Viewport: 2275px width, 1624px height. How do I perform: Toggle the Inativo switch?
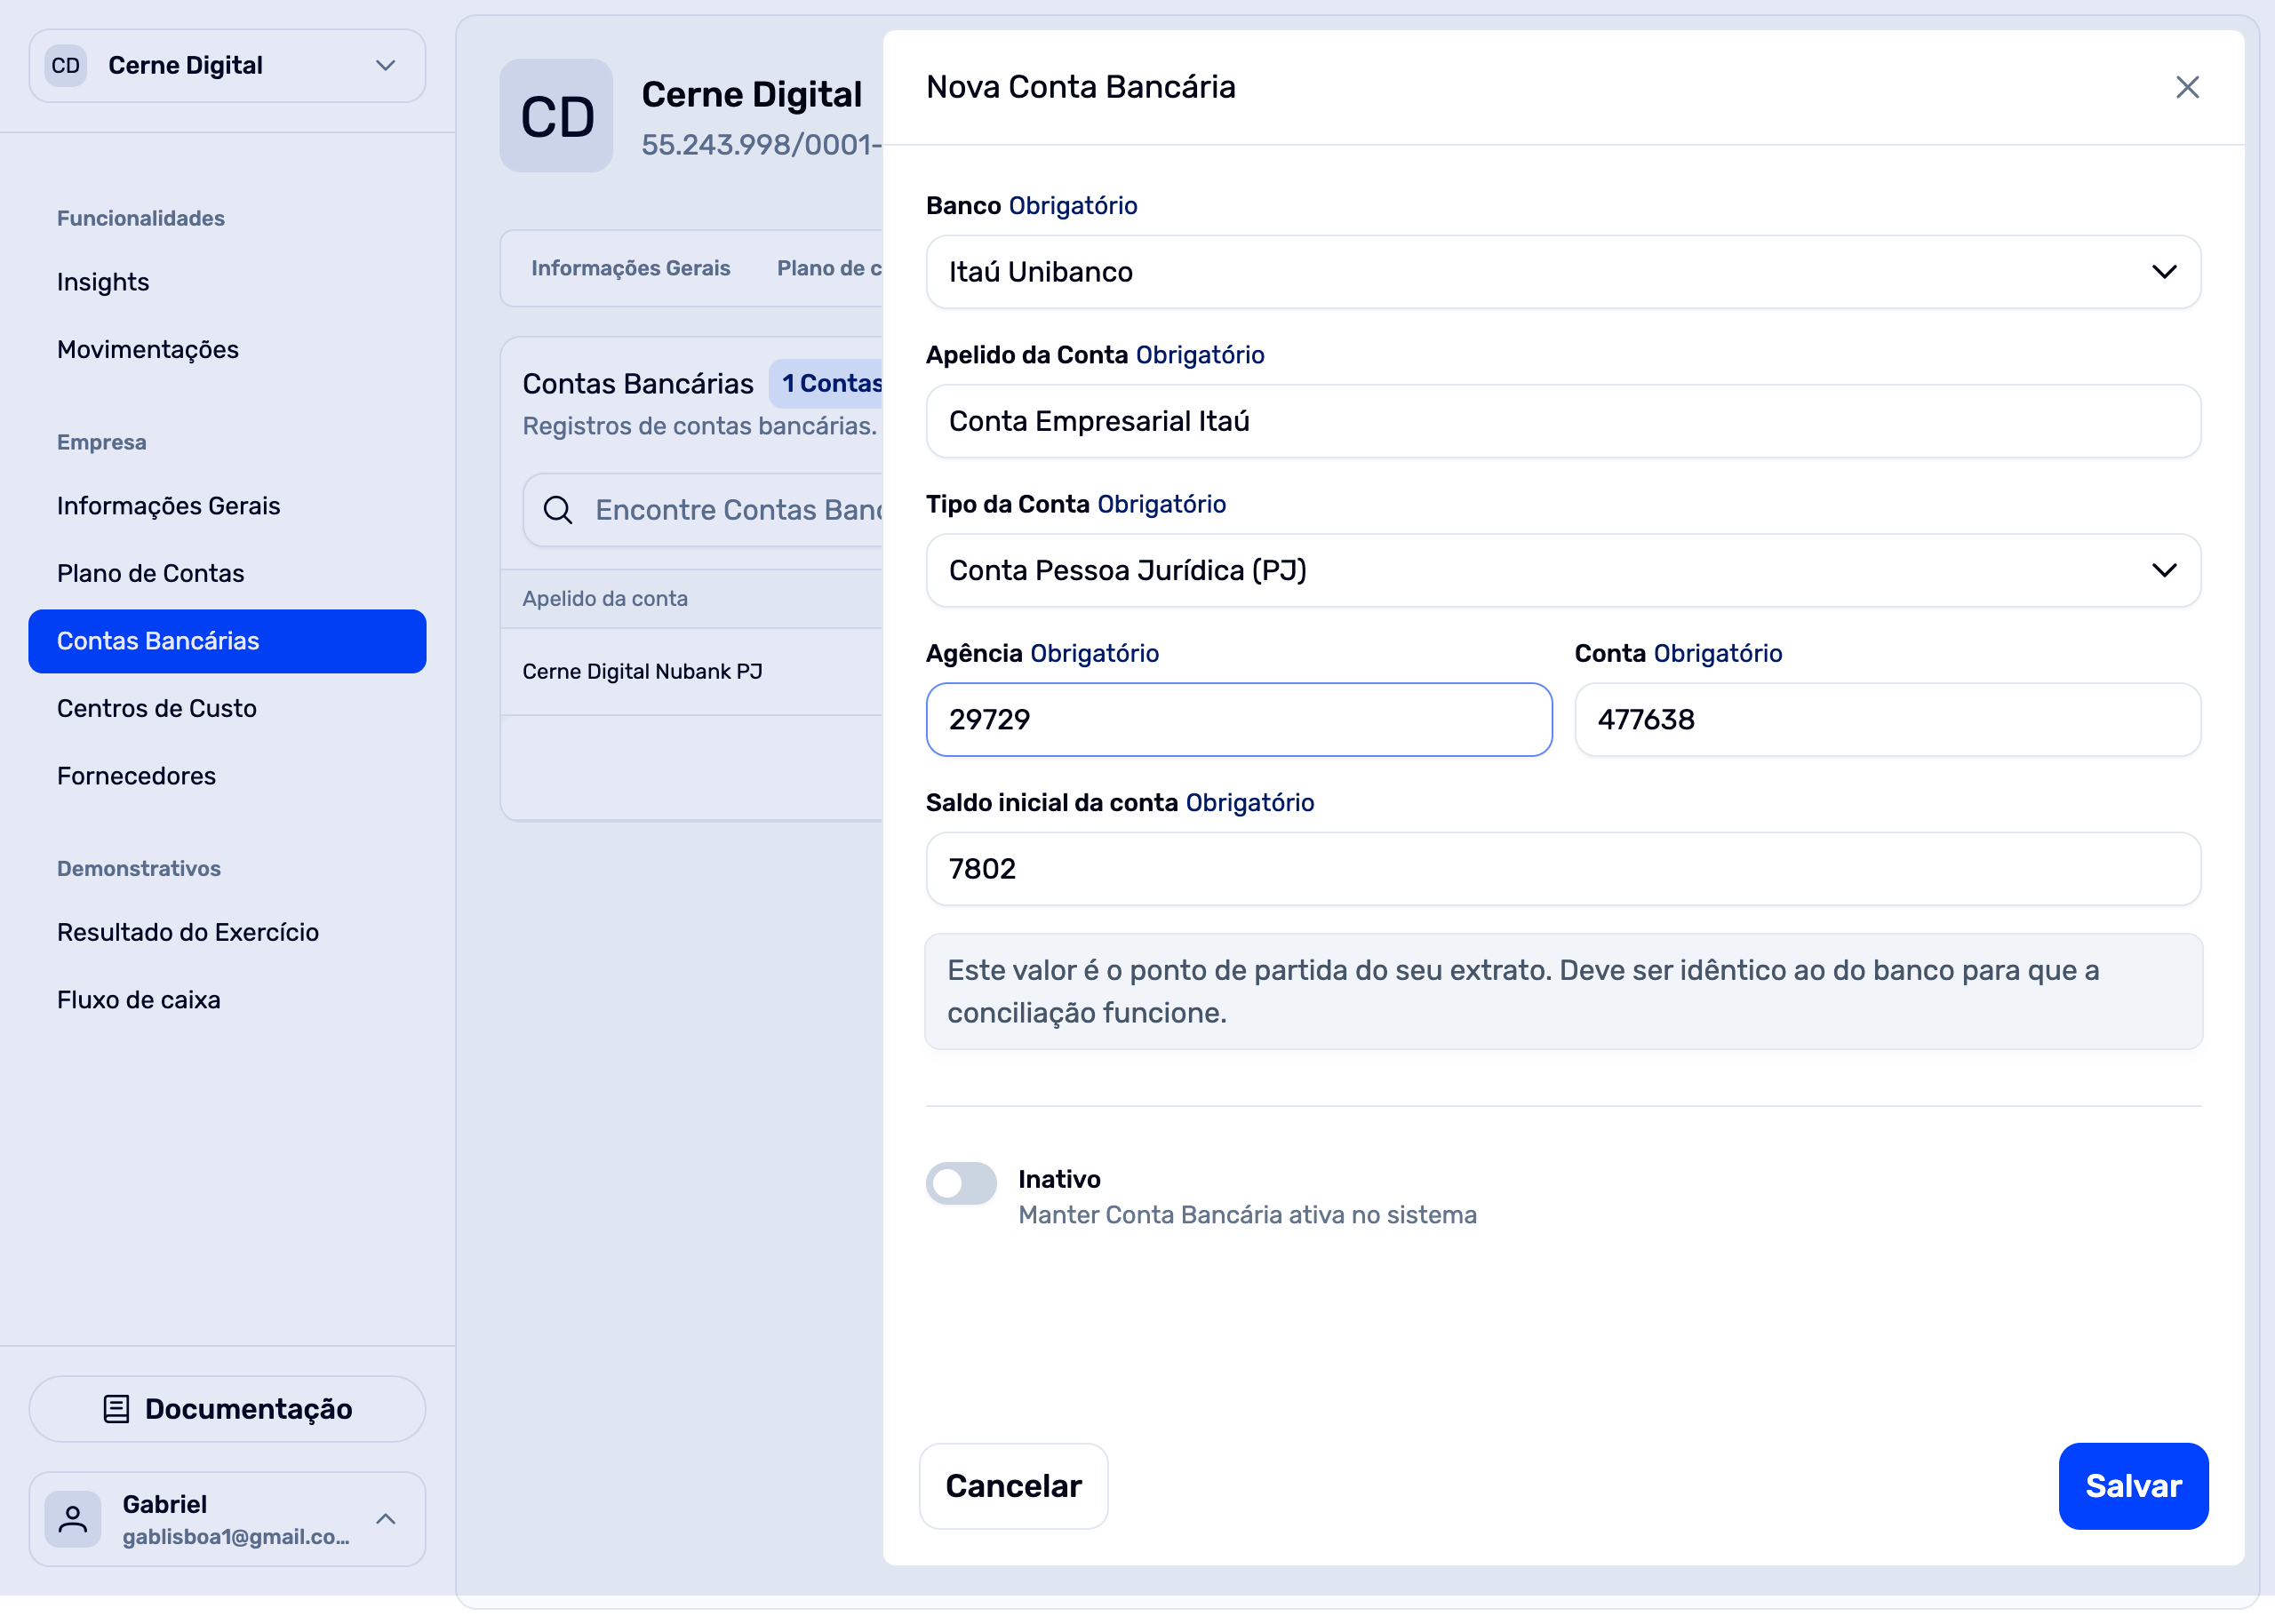point(961,1184)
